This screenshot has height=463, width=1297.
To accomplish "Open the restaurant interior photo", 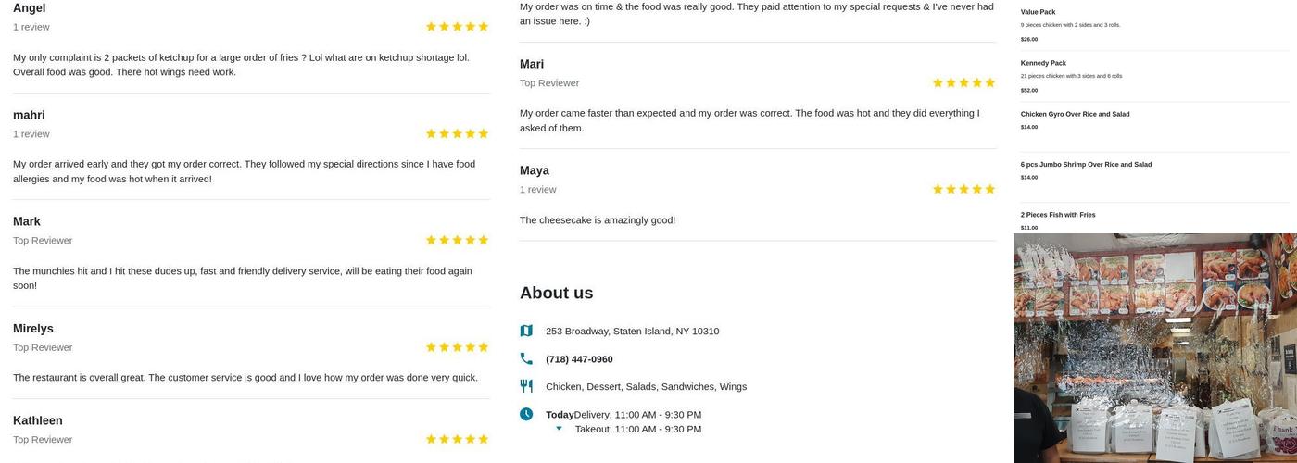I will [1154, 348].
